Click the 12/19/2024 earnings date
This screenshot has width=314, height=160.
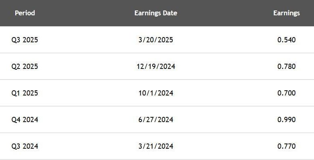156,66
